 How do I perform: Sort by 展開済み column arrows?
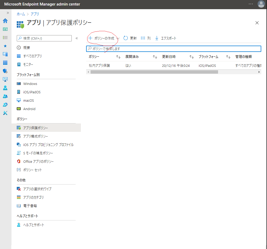point(155,57)
